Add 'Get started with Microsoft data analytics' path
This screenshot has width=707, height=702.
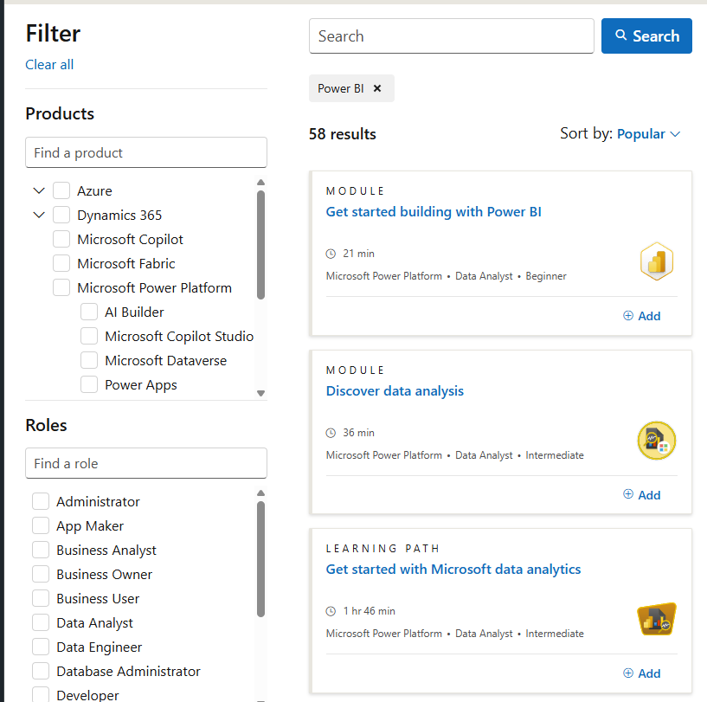(641, 673)
